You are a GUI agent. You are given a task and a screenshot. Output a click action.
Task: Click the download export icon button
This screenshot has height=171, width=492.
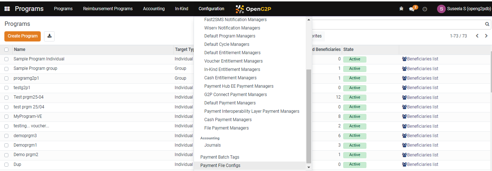(49, 36)
